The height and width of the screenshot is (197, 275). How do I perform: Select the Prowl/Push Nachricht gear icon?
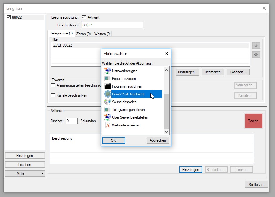[107, 94]
